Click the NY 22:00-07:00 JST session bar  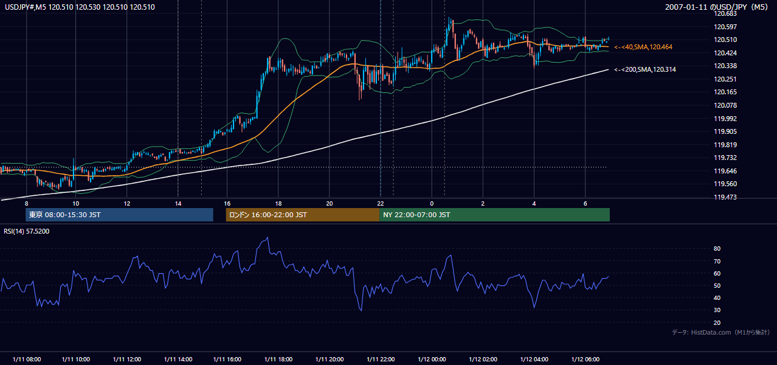[494, 215]
